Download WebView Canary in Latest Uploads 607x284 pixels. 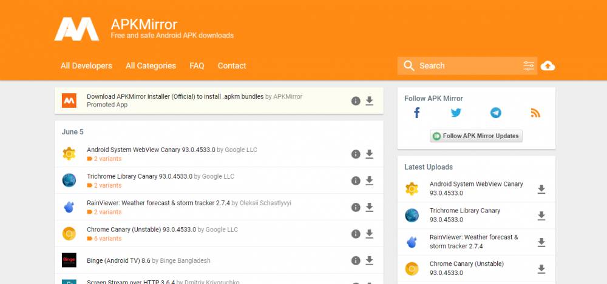click(541, 189)
